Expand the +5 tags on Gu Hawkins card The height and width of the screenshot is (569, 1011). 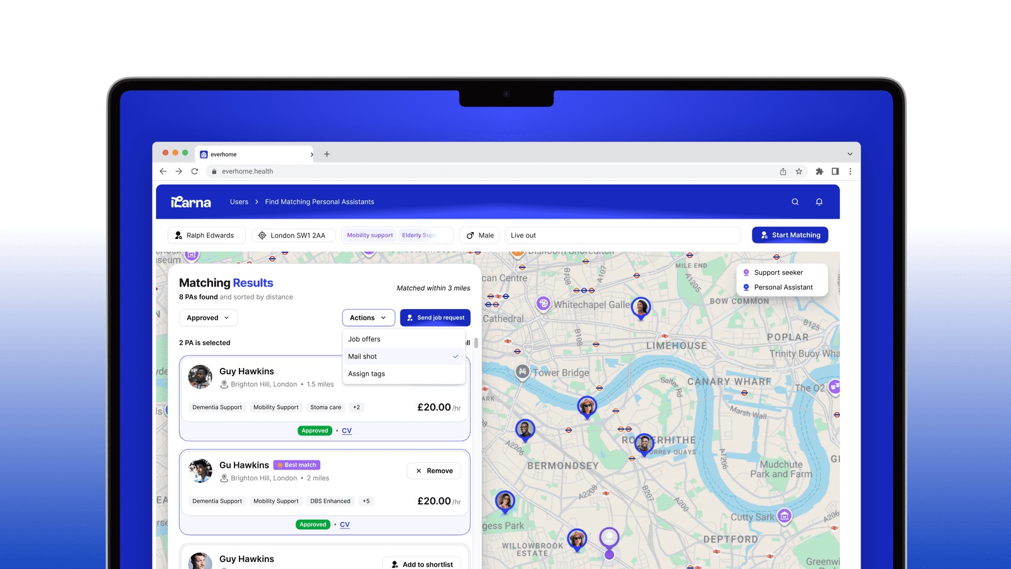pos(366,501)
